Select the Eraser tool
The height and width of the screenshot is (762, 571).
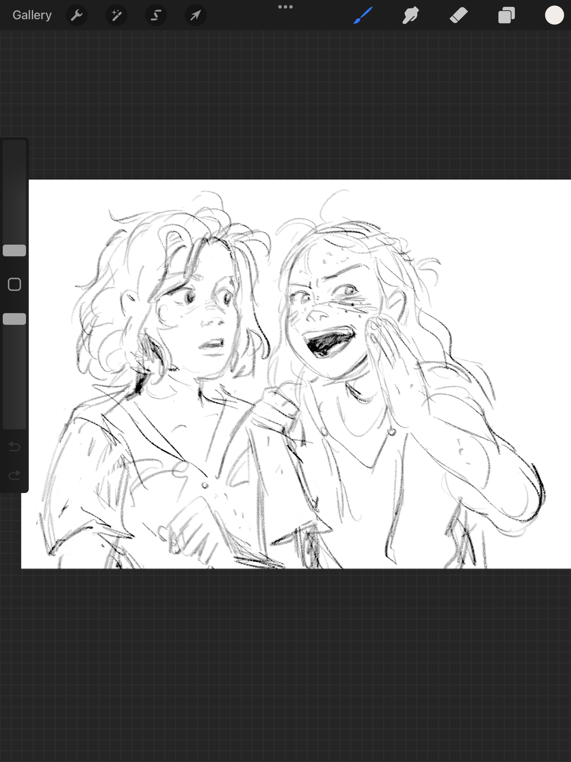458,15
